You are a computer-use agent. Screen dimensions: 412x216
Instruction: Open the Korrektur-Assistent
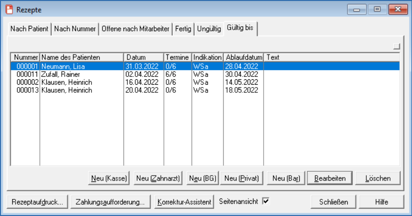[184, 202]
